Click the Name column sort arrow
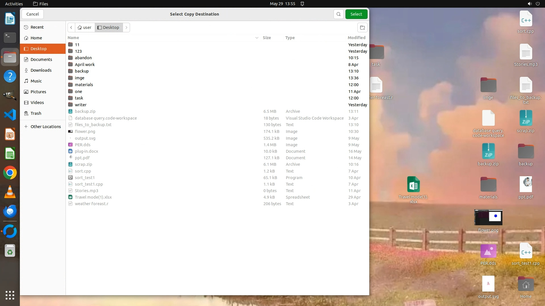This screenshot has height=306, width=545. 257,38
